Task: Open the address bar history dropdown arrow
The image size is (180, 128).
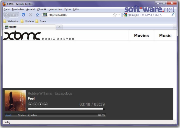Action: coord(119,15)
